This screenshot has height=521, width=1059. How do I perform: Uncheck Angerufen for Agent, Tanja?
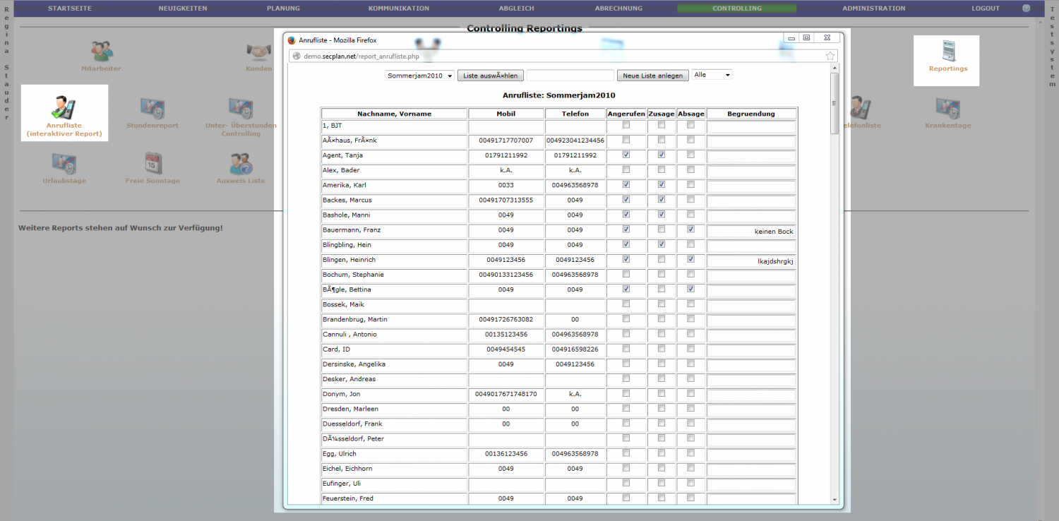point(626,155)
